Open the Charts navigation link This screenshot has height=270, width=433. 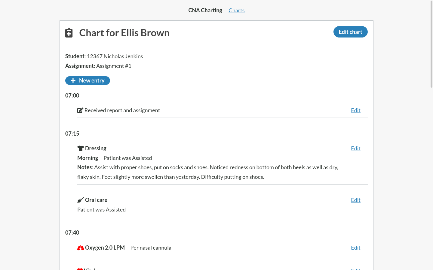tap(236, 10)
